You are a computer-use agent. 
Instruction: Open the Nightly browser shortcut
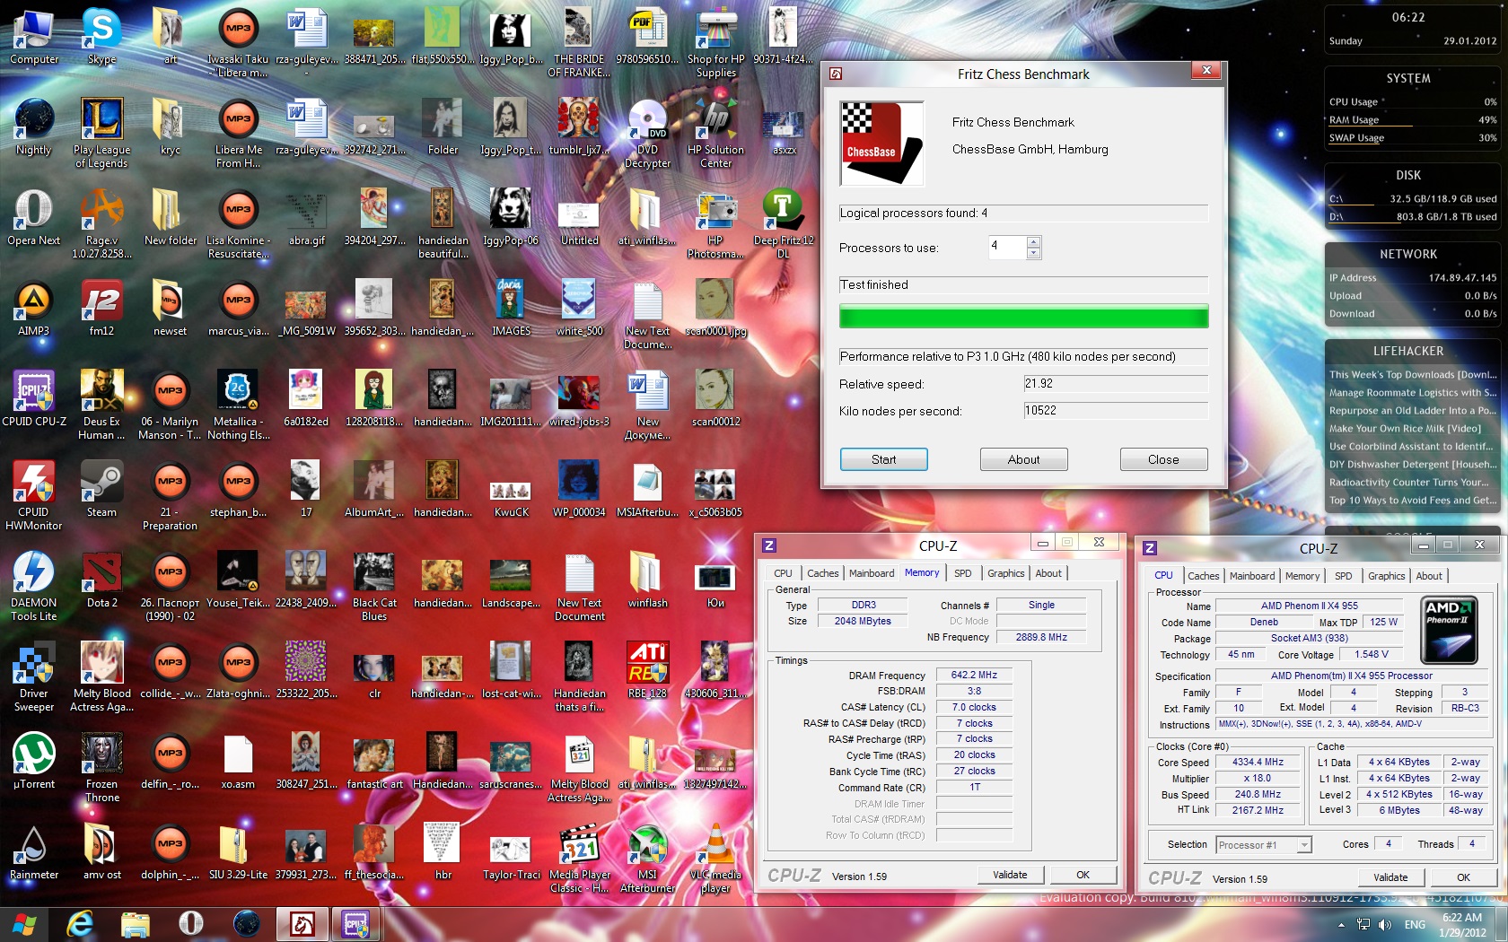[34, 126]
